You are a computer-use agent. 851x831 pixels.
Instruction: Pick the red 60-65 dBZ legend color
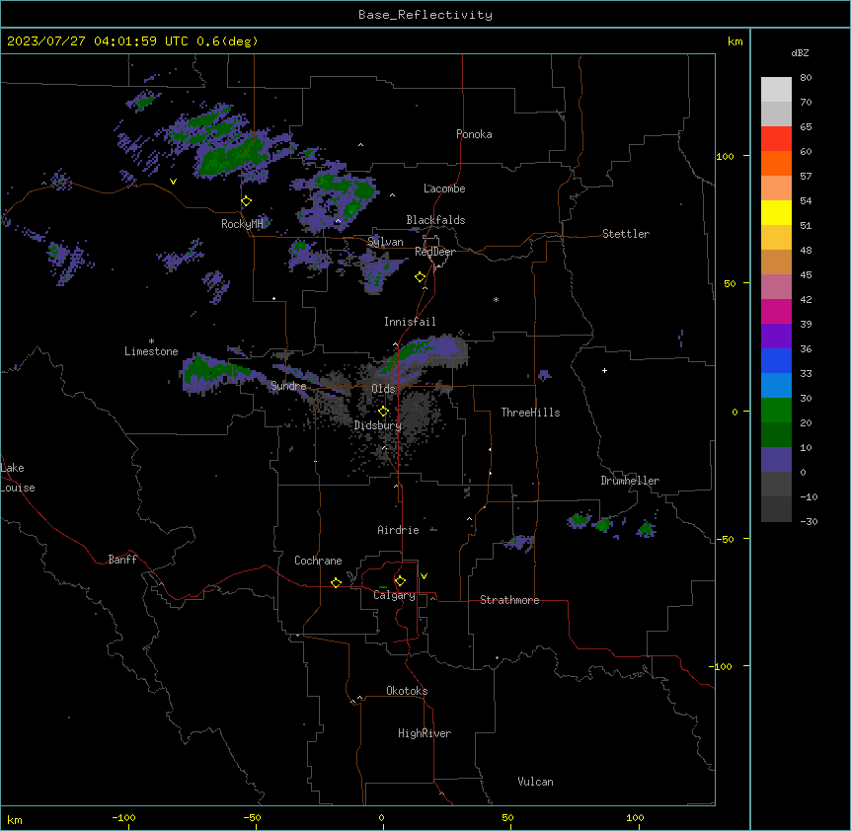pyautogui.click(x=776, y=139)
